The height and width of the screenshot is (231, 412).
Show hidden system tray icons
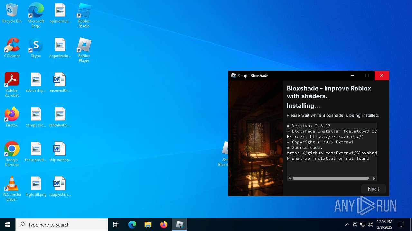tap(347, 225)
